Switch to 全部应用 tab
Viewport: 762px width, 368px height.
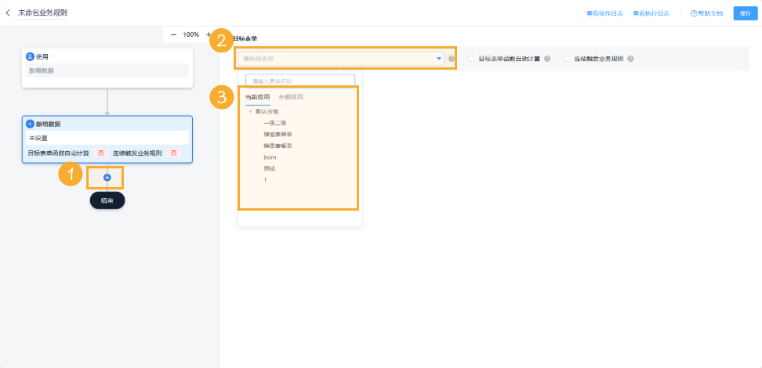[291, 97]
